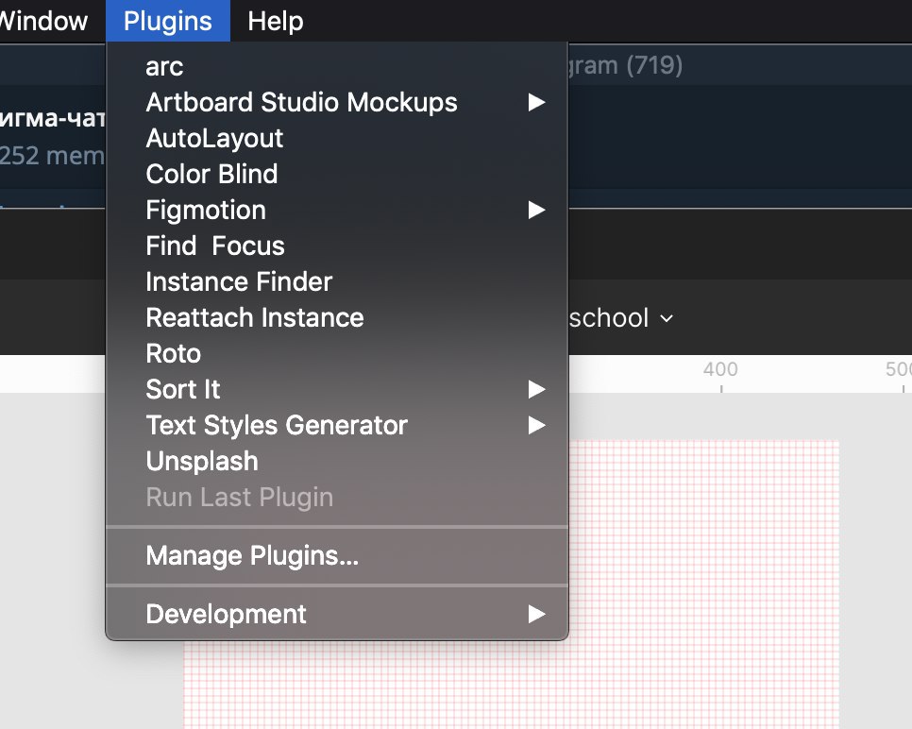Viewport: 912px width, 729px height.
Task: Expand the Sort It submenu arrow
Action: (536, 389)
